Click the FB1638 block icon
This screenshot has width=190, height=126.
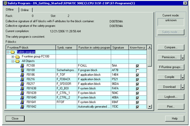pos(22,88)
